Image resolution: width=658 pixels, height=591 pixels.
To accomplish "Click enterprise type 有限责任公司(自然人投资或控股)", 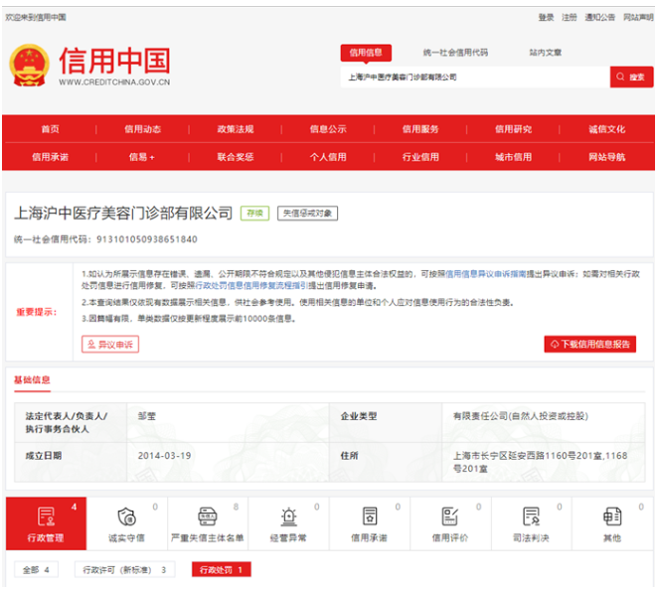I will pos(521,416).
